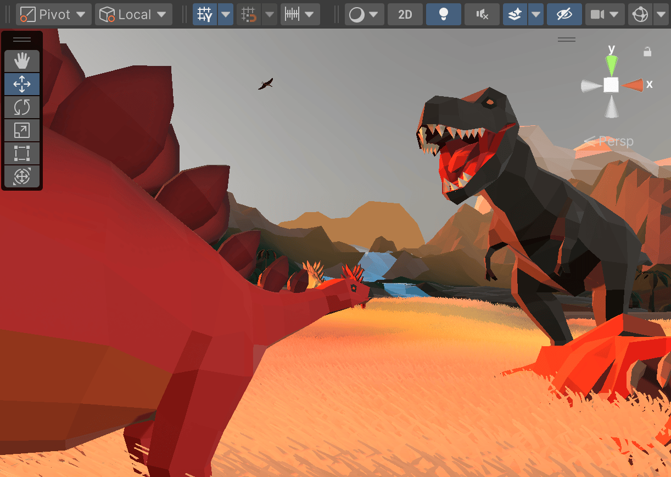Open snap increment settings dropdown
This screenshot has width=671, height=477.
tap(300, 14)
